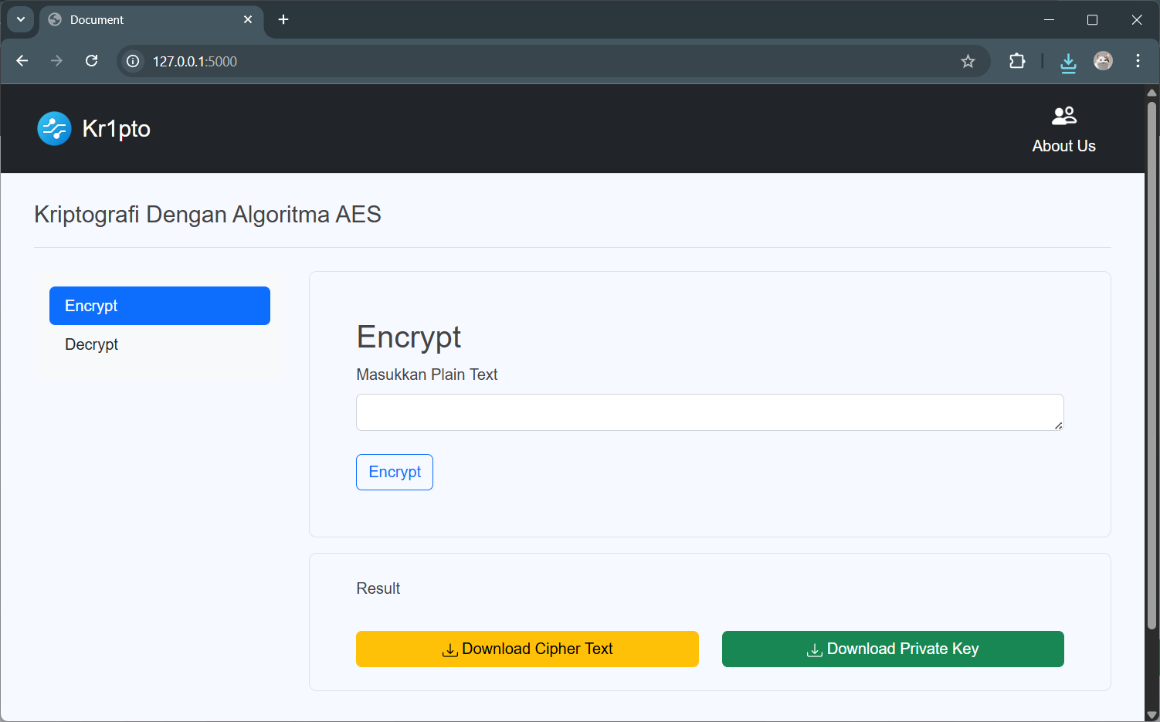Close the Document tab
The width and height of the screenshot is (1160, 722).
coord(248,19)
